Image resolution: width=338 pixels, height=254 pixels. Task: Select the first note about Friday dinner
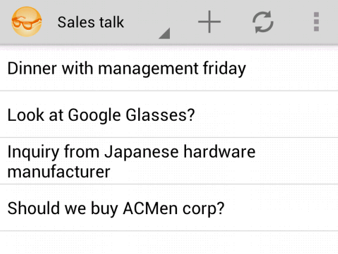point(169,68)
